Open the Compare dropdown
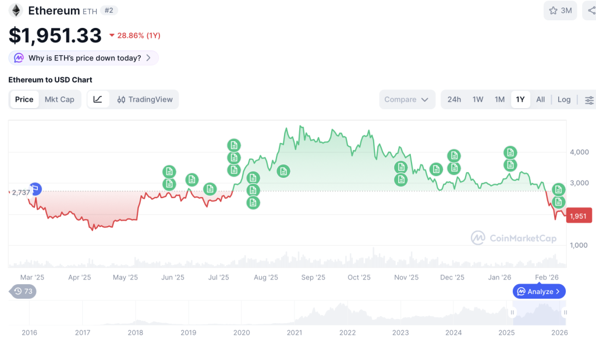The image size is (596, 351). coord(407,99)
